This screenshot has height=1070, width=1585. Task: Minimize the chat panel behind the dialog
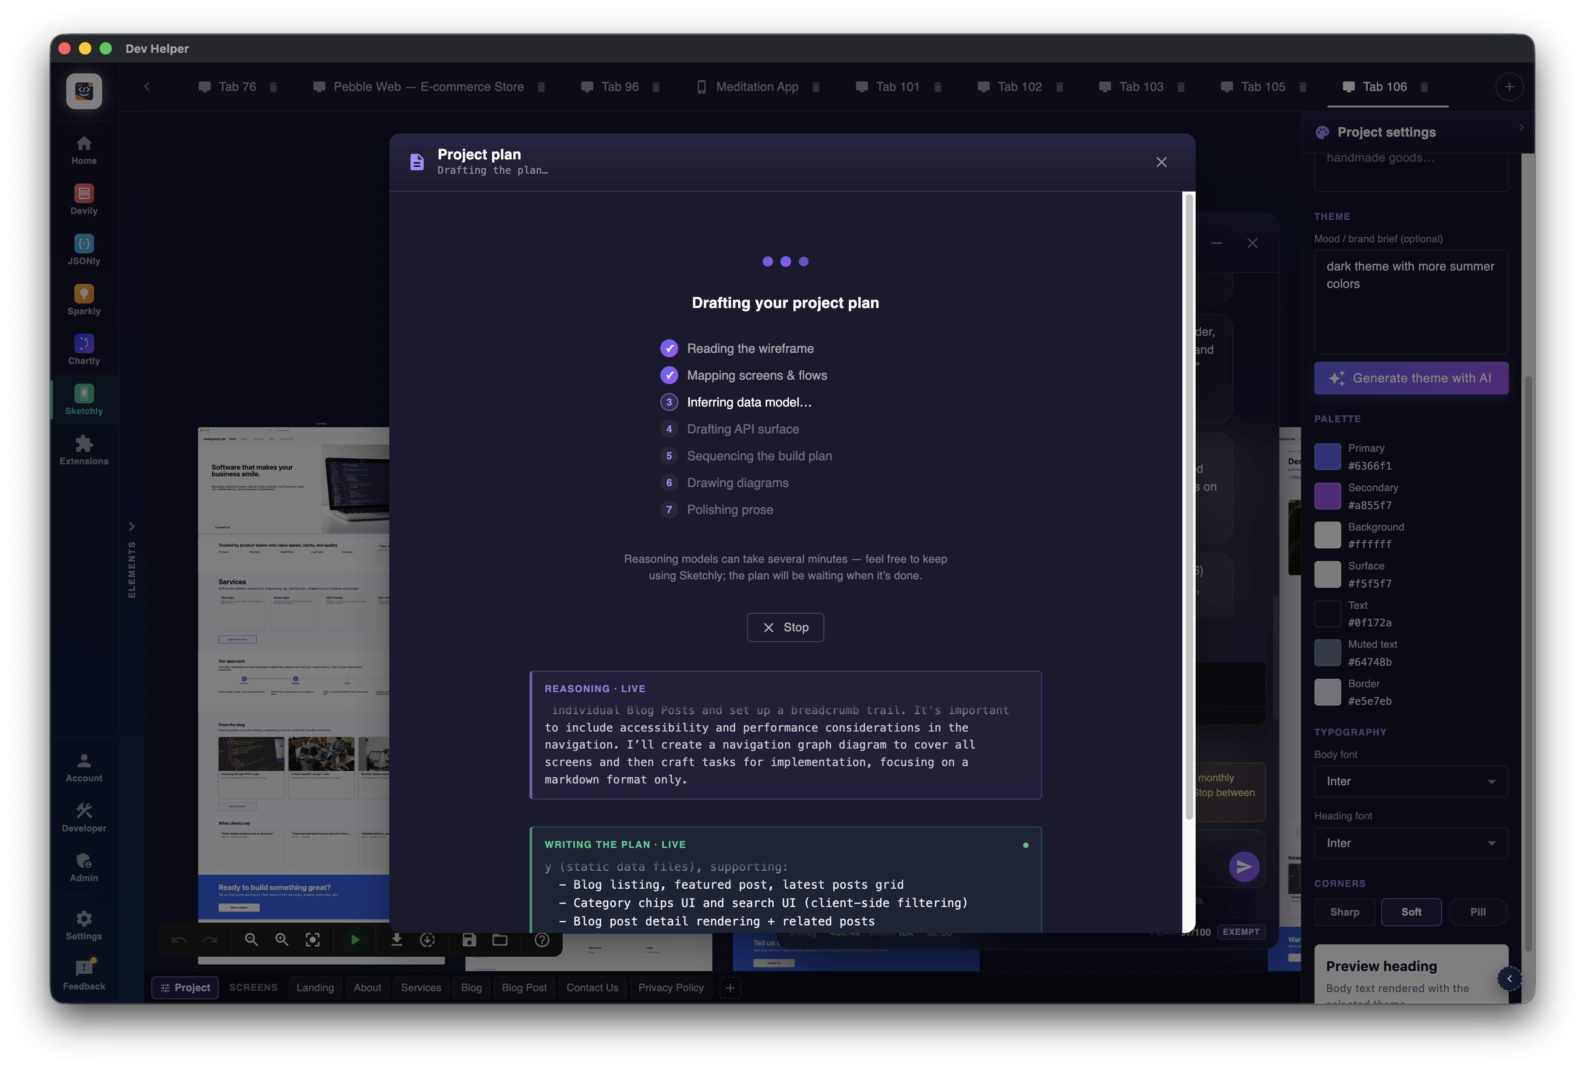[1216, 243]
